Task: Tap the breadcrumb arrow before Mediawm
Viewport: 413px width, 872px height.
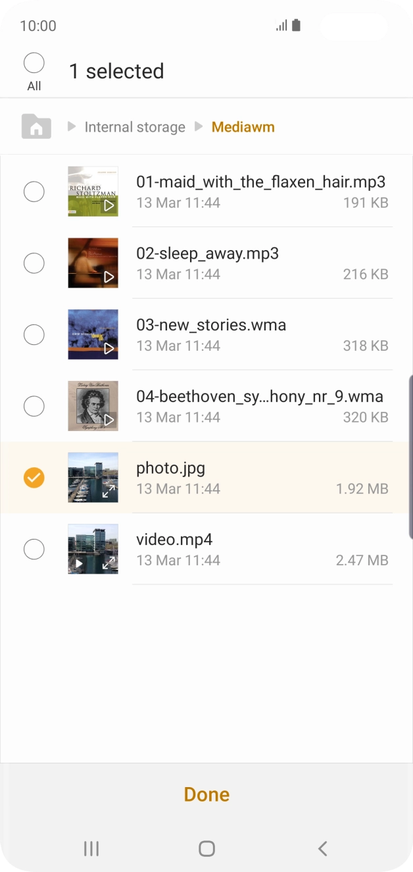Action: click(x=199, y=126)
